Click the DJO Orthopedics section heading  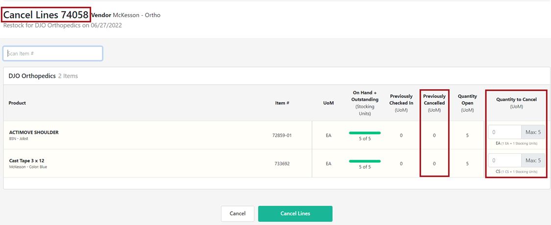point(32,76)
